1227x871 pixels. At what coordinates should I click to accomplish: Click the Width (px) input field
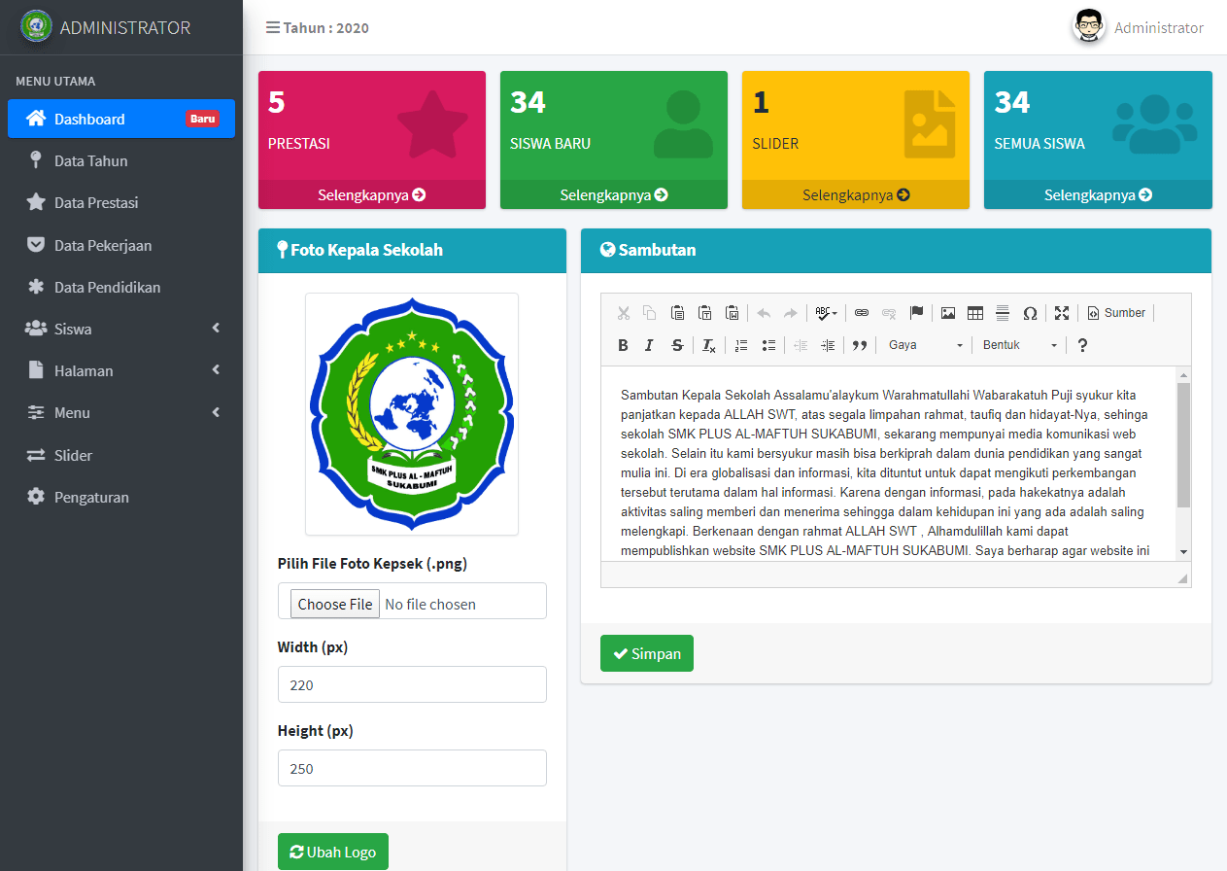412,684
